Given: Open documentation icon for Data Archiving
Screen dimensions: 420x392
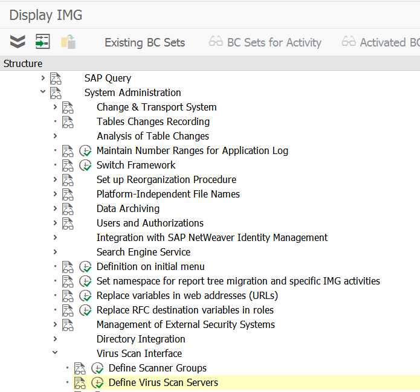Looking at the screenshot, I should (x=68, y=208).
